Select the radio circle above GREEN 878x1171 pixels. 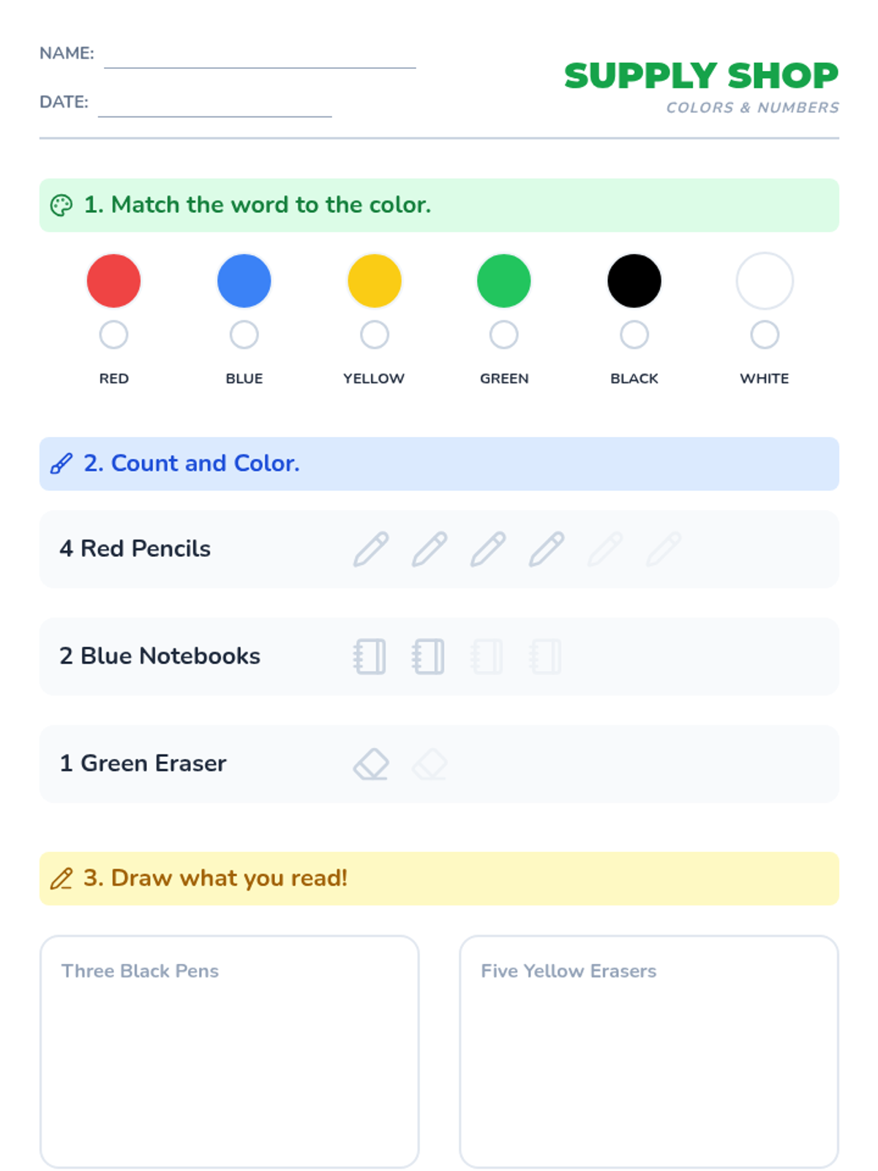(x=504, y=335)
